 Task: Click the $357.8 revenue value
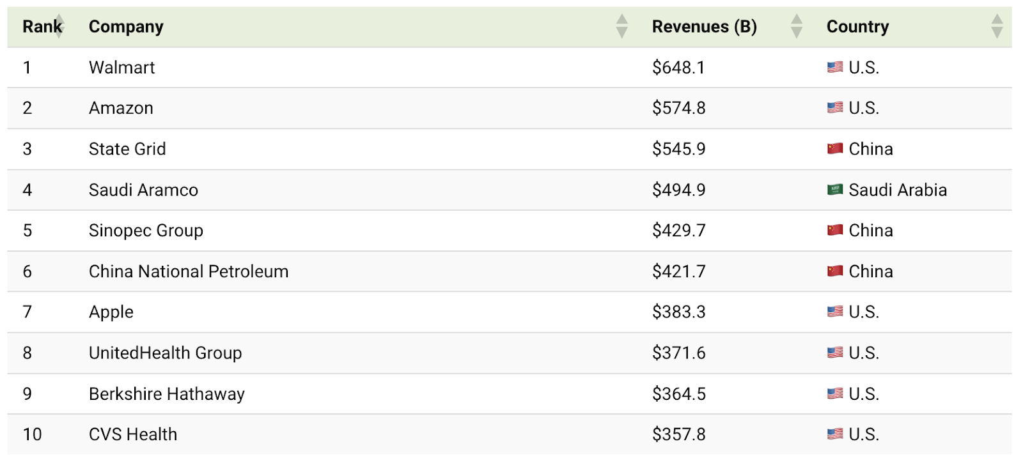pos(679,434)
